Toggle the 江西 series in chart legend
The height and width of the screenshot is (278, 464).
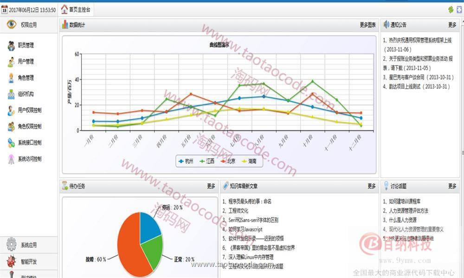coord(206,161)
